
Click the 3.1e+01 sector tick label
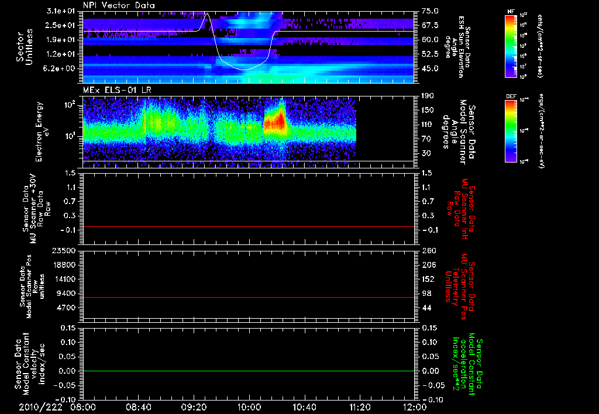click(60, 11)
